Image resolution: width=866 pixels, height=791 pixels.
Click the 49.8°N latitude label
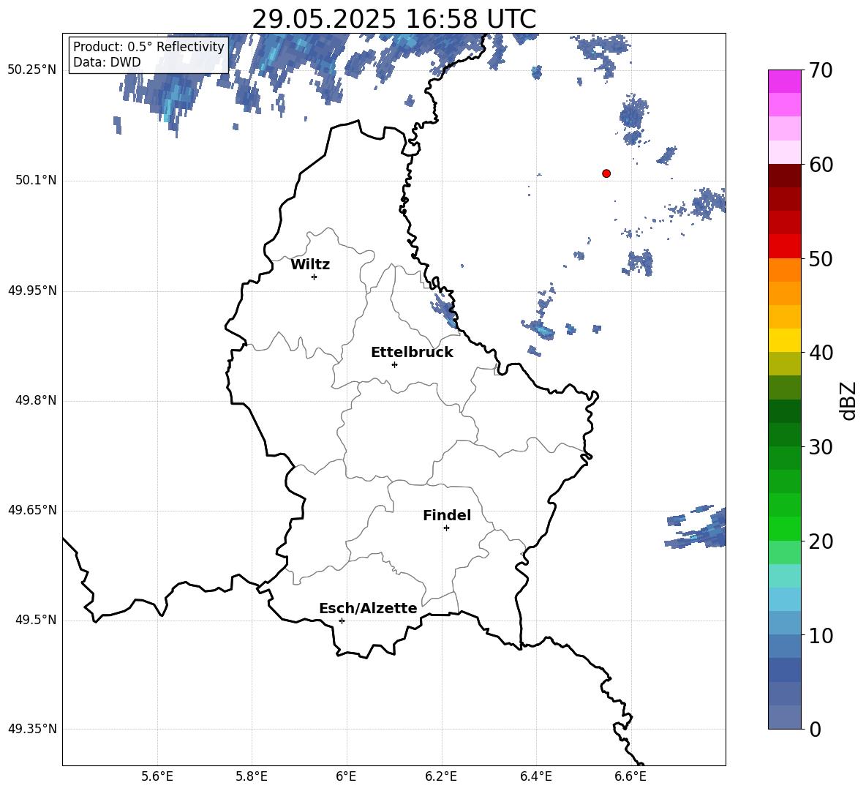click(x=36, y=400)
